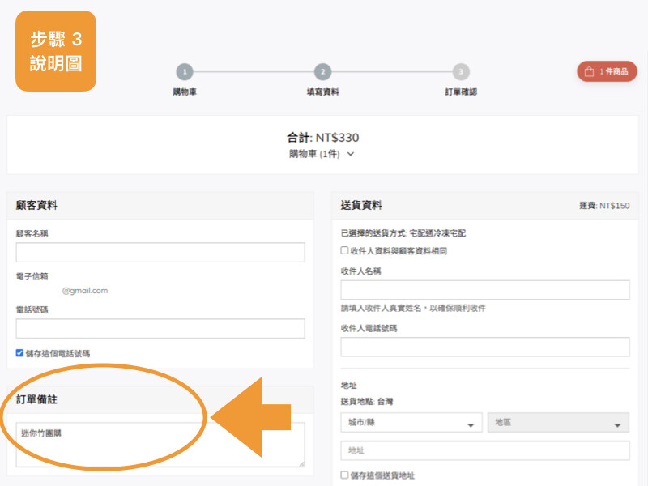Open the 城市/縣 city dropdown
648x486 pixels.
409,422
